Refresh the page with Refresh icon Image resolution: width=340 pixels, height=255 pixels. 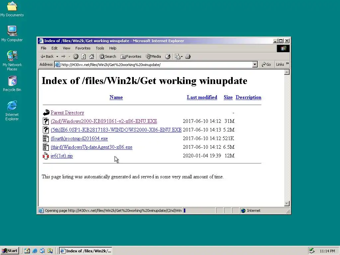[x=83, y=56]
